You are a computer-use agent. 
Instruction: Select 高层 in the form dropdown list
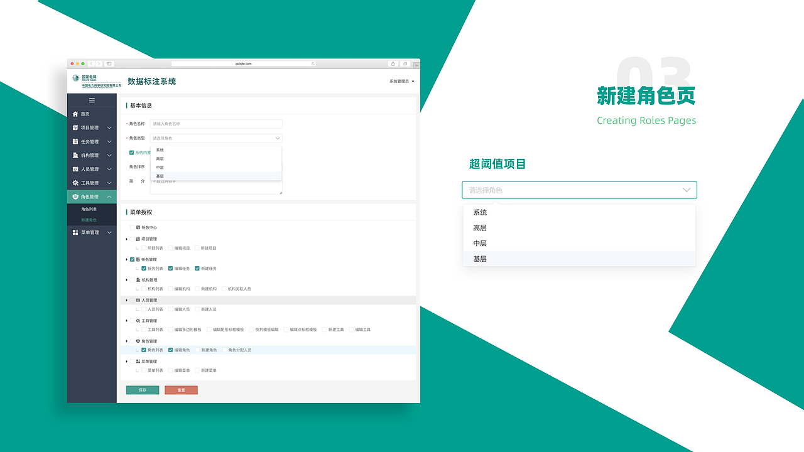[x=216, y=159]
